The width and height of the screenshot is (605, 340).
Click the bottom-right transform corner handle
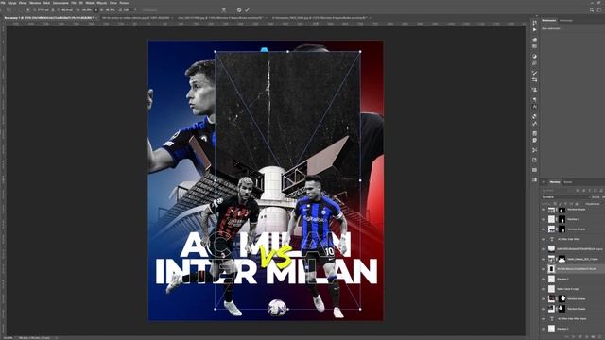[x=360, y=309]
